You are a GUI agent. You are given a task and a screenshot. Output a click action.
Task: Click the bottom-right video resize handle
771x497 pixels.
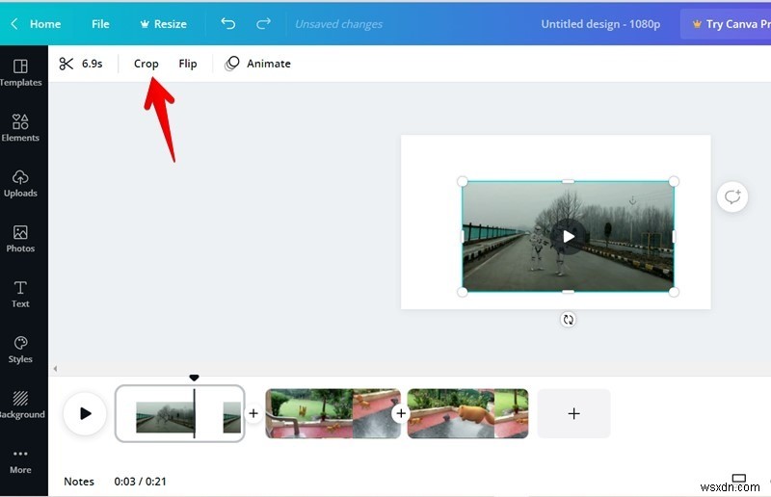pos(674,292)
